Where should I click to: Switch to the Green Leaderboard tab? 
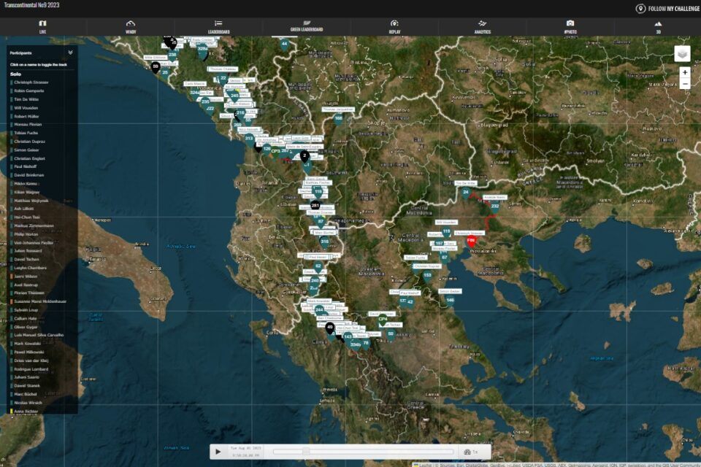click(307, 26)
